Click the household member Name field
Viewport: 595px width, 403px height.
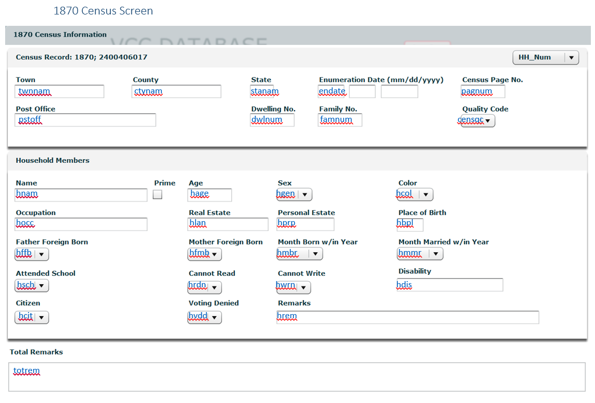(82, 195)
